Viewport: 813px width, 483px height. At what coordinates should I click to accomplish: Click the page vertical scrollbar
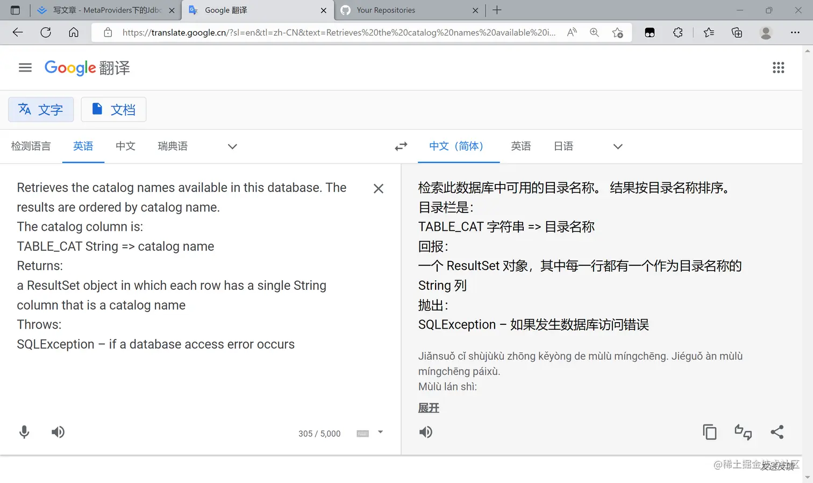(808, 264)
